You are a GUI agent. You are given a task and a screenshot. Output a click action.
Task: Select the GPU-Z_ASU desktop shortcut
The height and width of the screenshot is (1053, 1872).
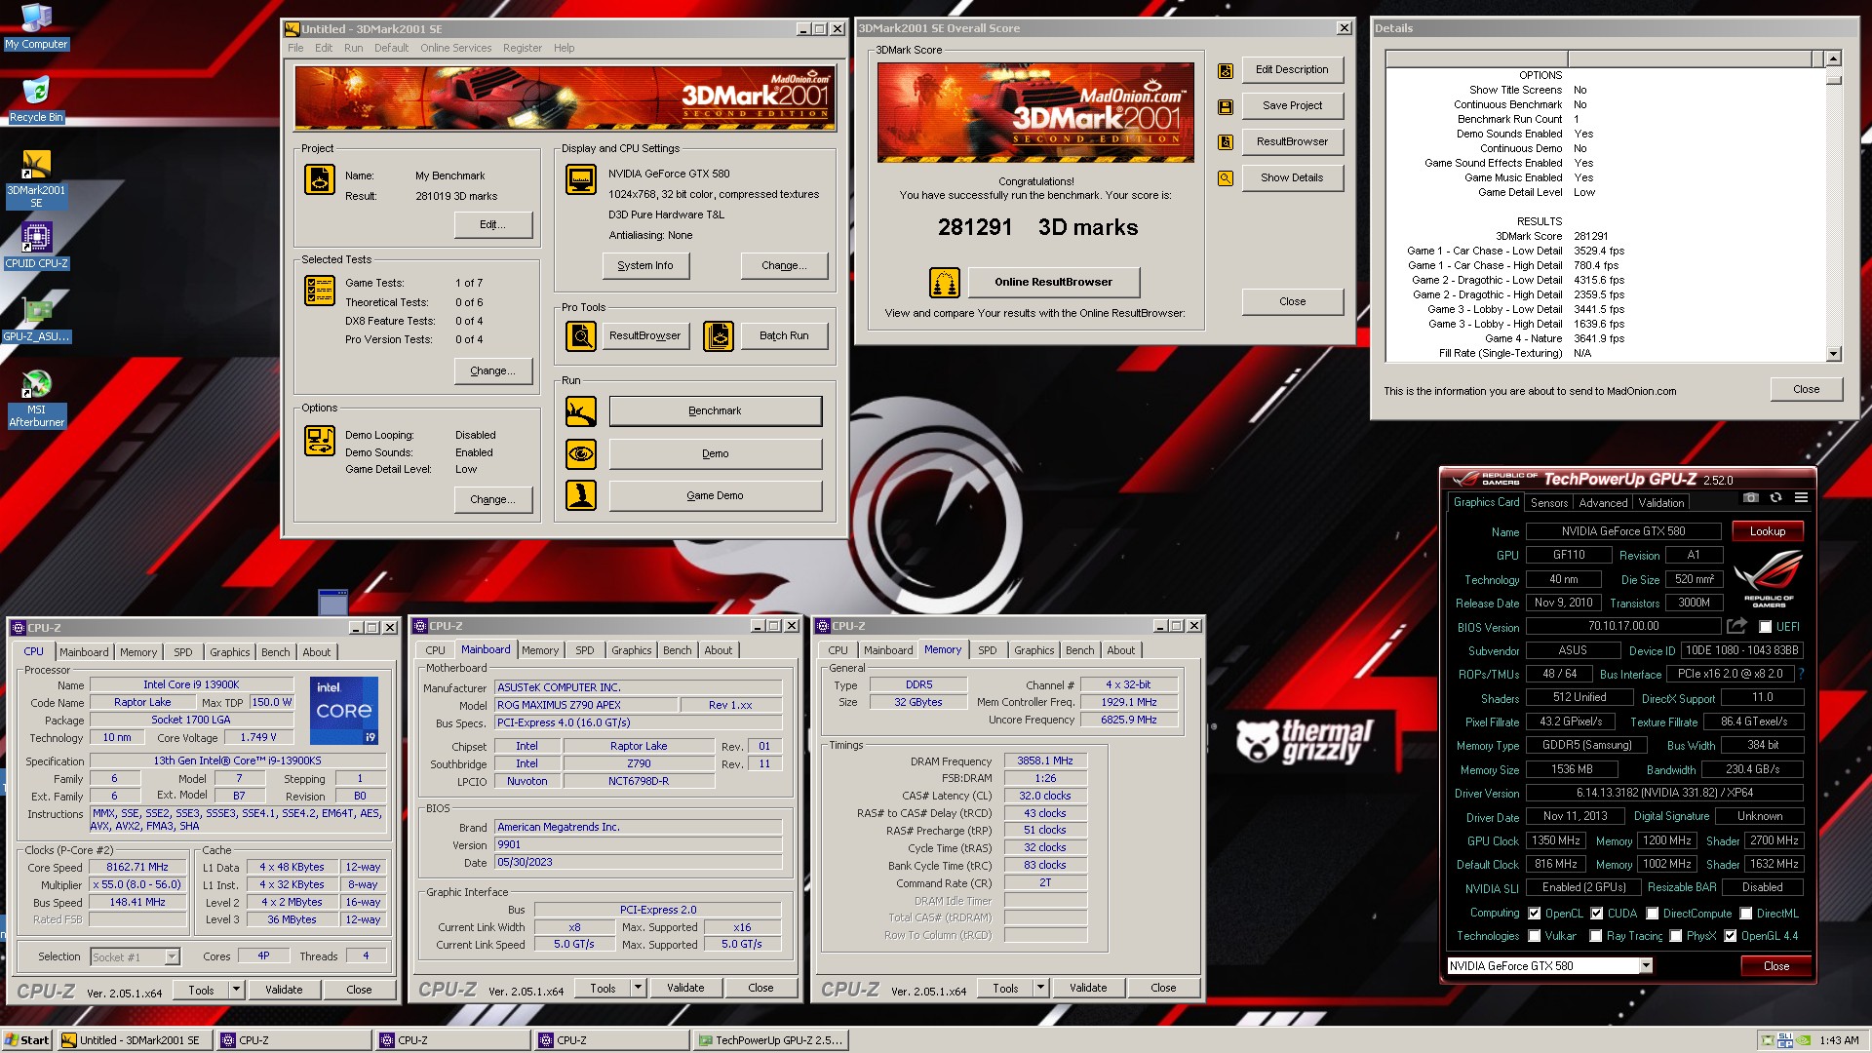(x=36, y=319)
